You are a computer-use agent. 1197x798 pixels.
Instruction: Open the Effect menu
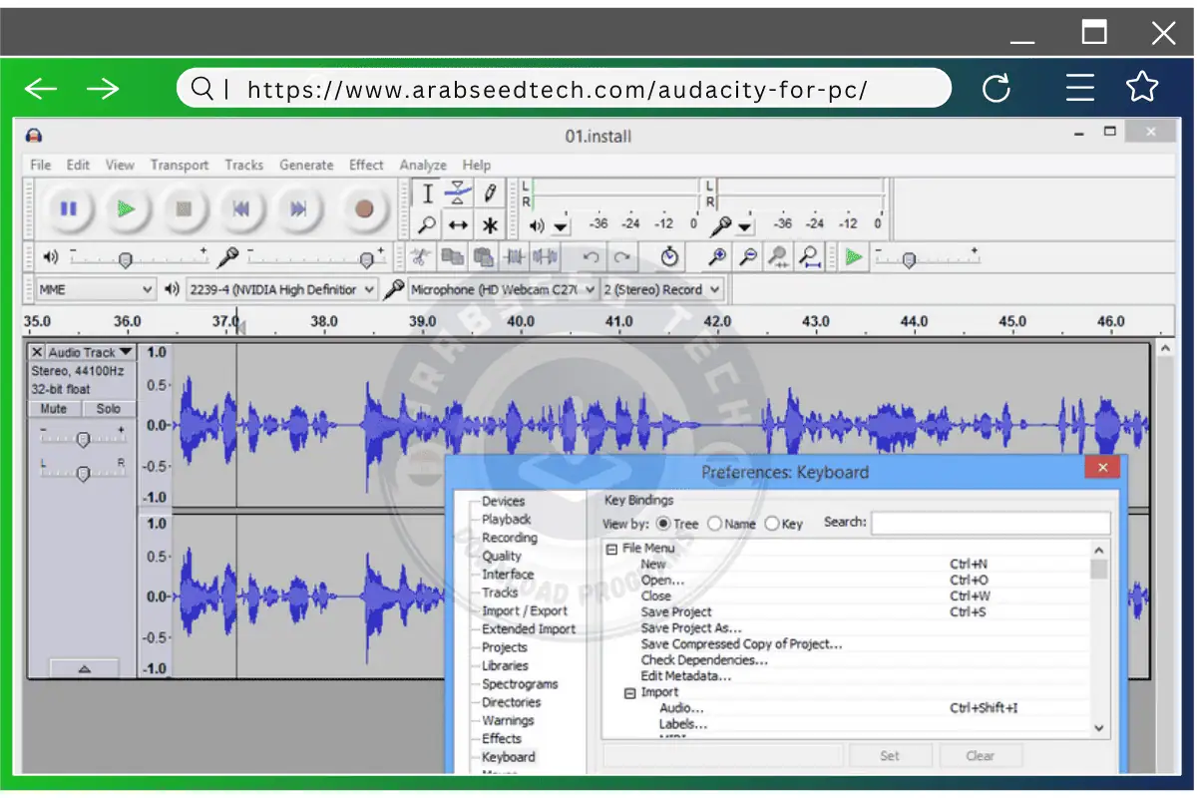tap(365, 165)
